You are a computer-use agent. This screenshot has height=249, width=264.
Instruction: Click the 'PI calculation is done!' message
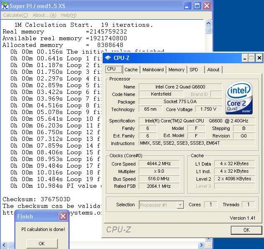43,229
